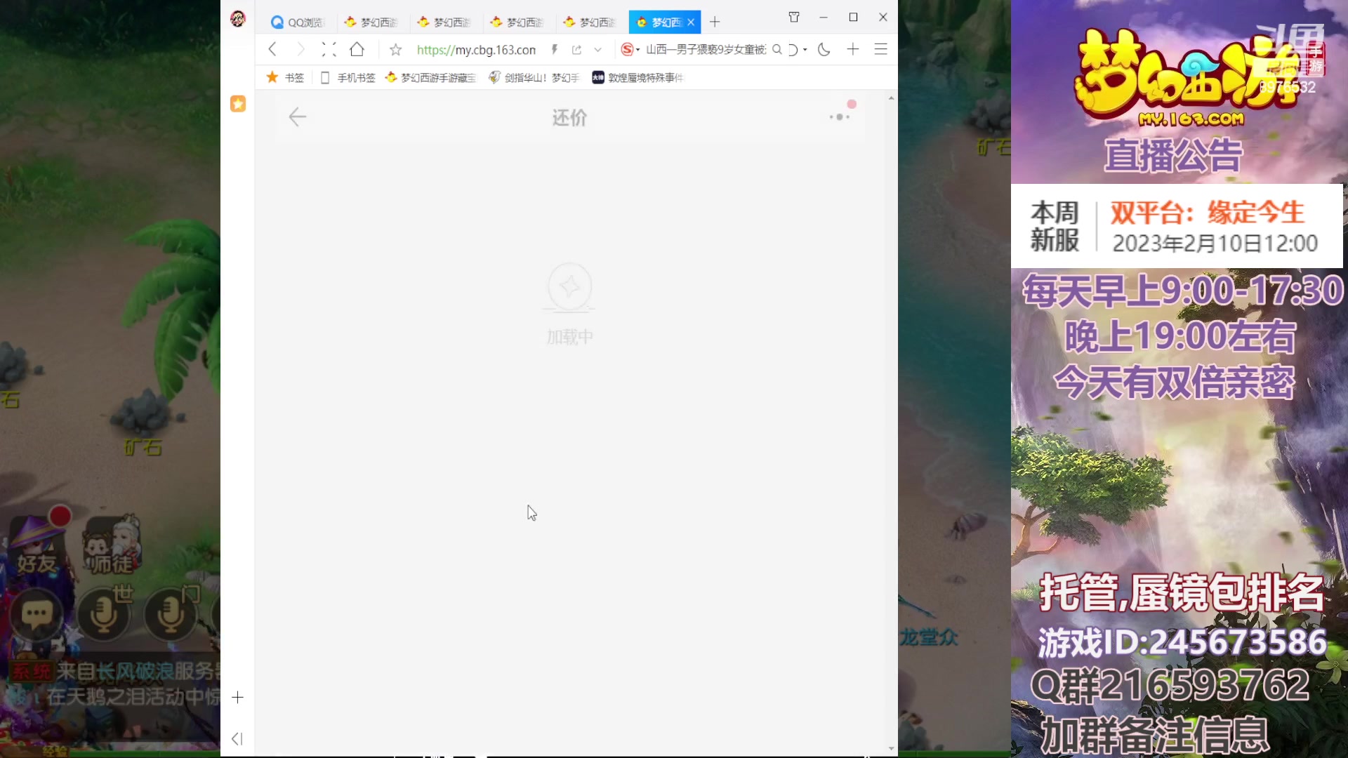1348x758 pixels.
Task: Expand the dropdown arrow beside undo icon
Action: [805, 50]
